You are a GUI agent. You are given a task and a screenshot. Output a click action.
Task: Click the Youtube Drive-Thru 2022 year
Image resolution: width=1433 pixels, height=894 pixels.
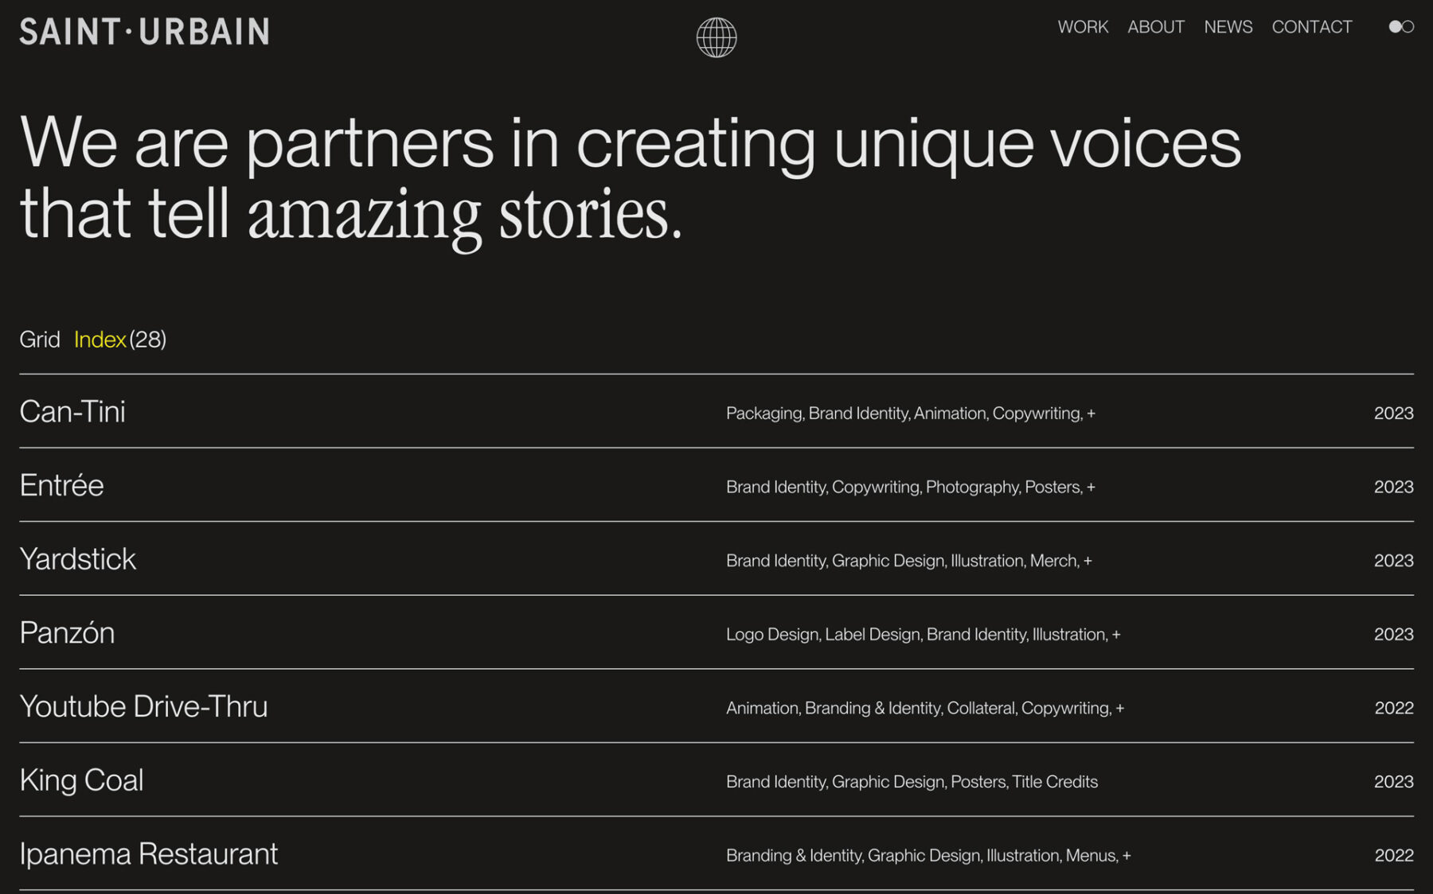[x=1393, y=708]
